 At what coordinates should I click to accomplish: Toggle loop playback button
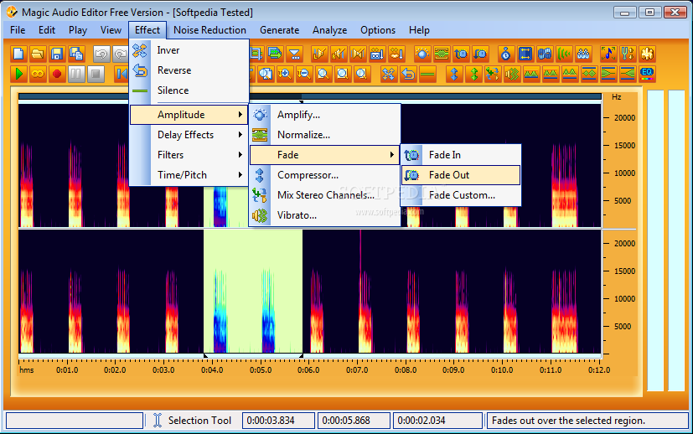tap(38, 74)
